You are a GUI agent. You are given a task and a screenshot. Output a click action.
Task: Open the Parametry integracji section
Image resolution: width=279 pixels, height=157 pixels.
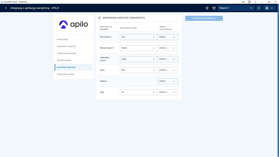click(66, 46)
